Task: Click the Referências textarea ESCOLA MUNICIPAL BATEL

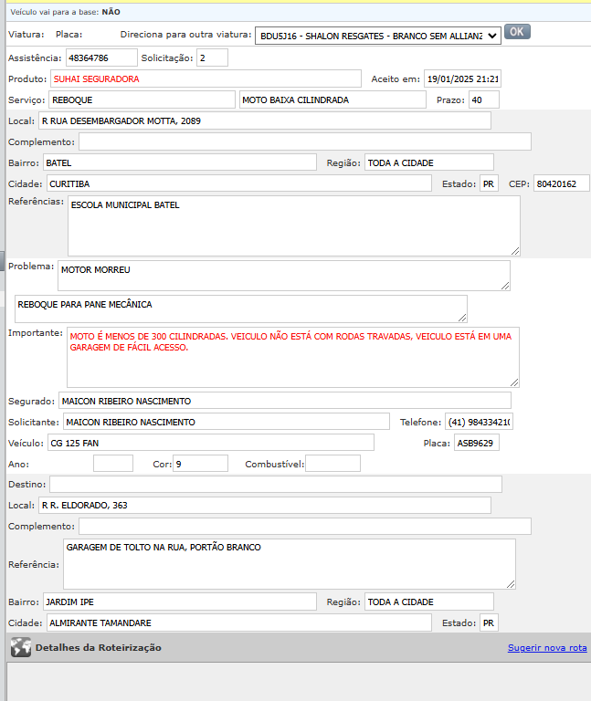Action: [x=294, y=225]
